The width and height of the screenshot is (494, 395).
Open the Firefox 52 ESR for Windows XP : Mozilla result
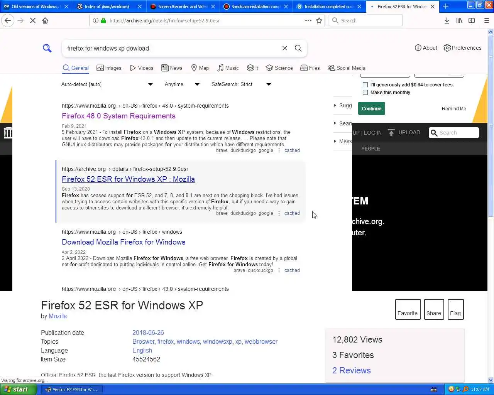click(x=128, y=179)
